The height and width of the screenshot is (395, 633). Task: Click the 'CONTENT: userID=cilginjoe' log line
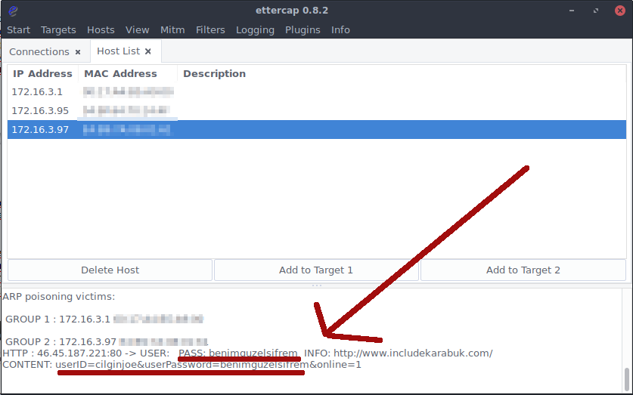[x=182, y=364]
